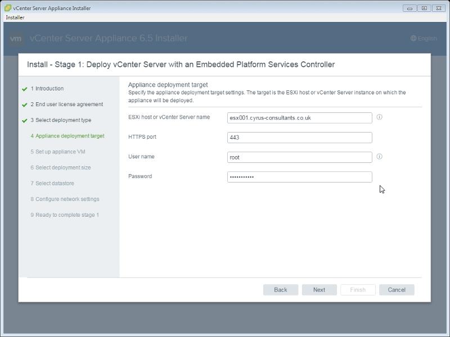Go to step 1 Introduction
The height and width of the screenshot is (337, 450).
click(x=47, y=89)
